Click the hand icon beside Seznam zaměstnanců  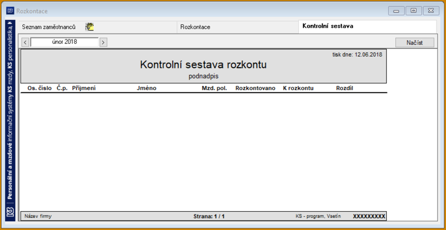click(90, 27)
